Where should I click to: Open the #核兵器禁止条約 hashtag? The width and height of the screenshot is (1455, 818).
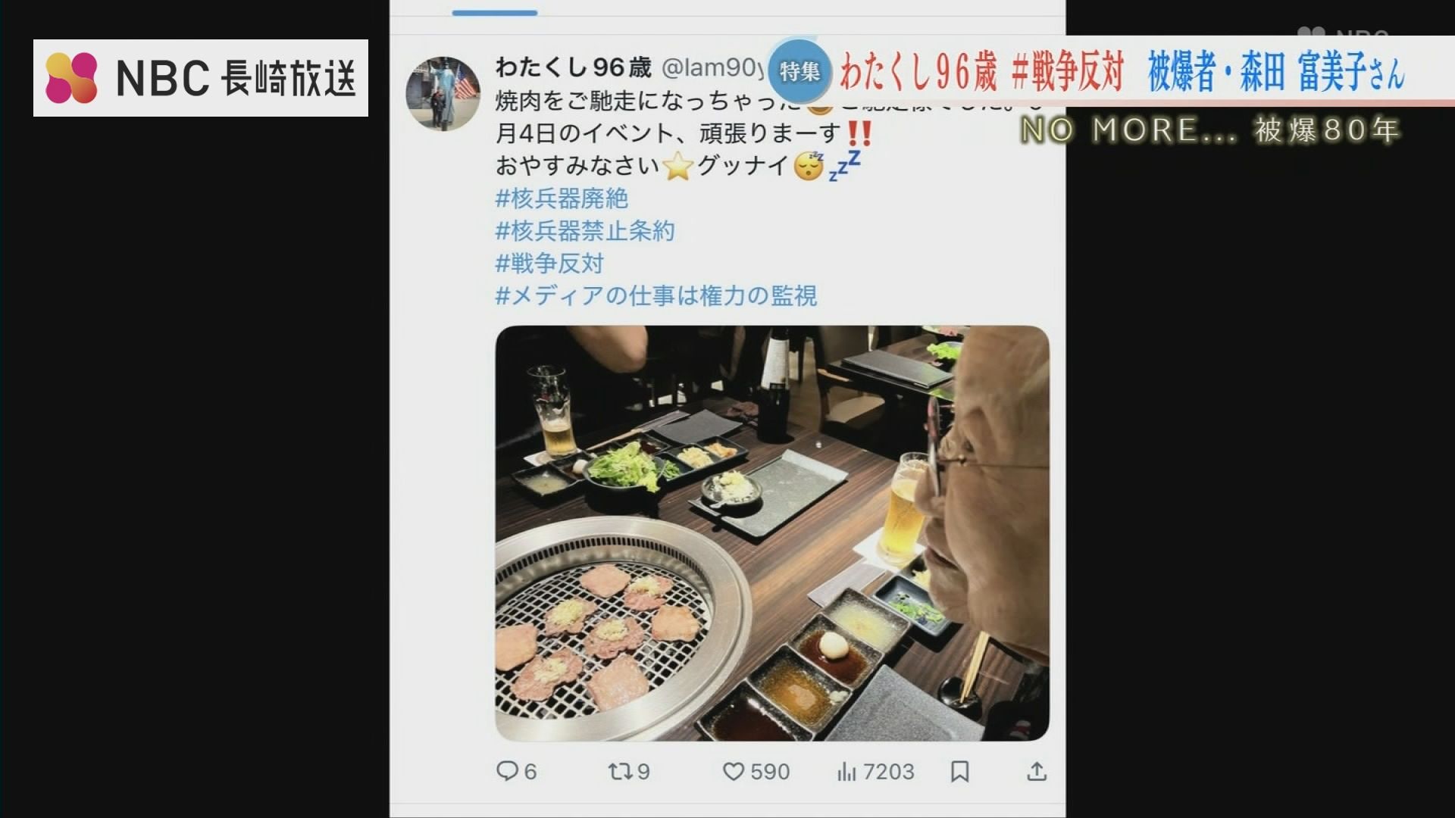coord(585,231)
